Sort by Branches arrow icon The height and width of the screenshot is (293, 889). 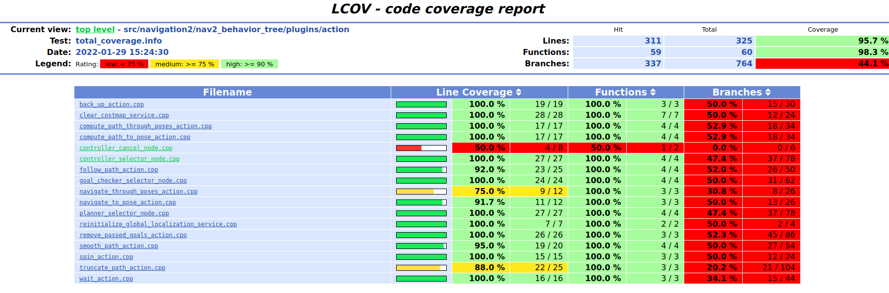tap(768, 92)
